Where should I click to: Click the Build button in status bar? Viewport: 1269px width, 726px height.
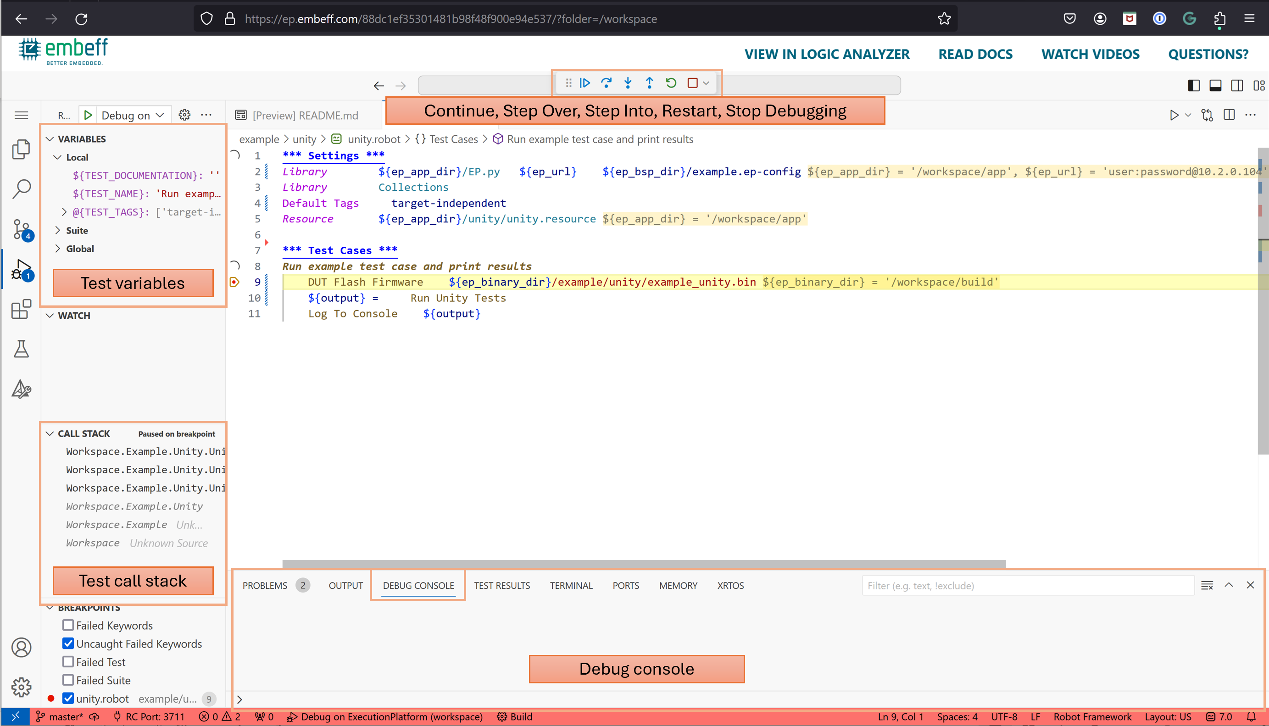tap(515, 716)
